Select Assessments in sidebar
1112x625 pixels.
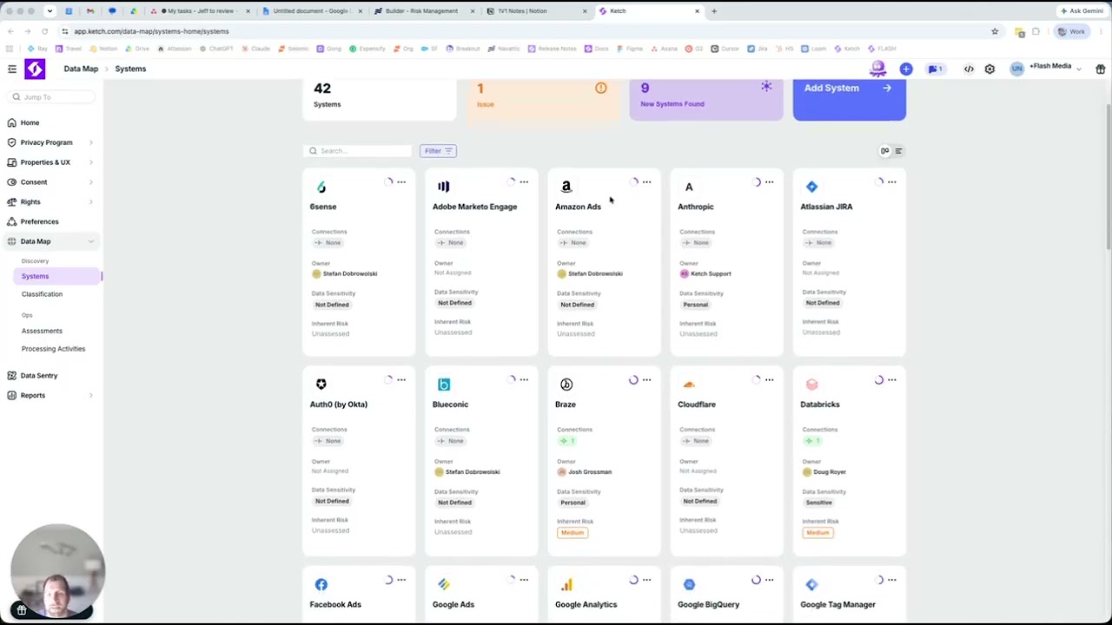42,331
